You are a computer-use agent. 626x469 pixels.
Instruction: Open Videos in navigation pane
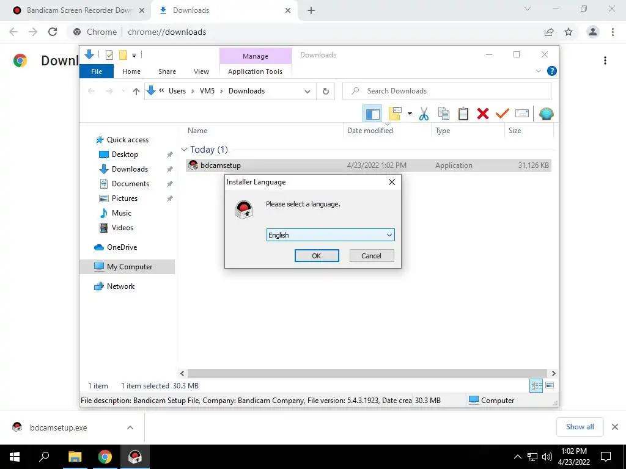click(122, 228)
